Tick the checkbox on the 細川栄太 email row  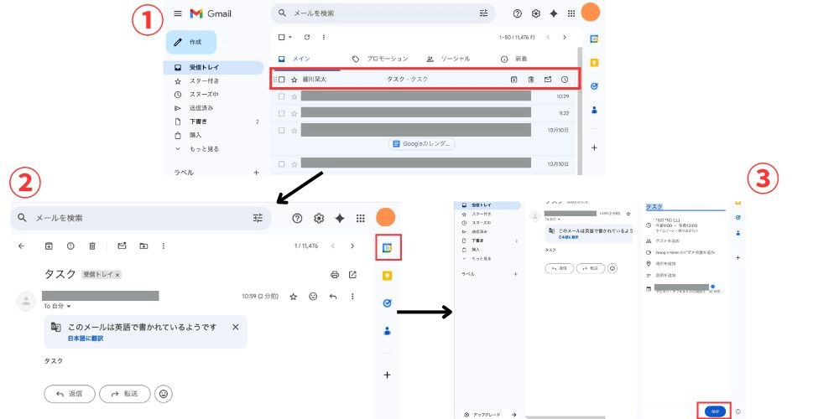[282, 80]
